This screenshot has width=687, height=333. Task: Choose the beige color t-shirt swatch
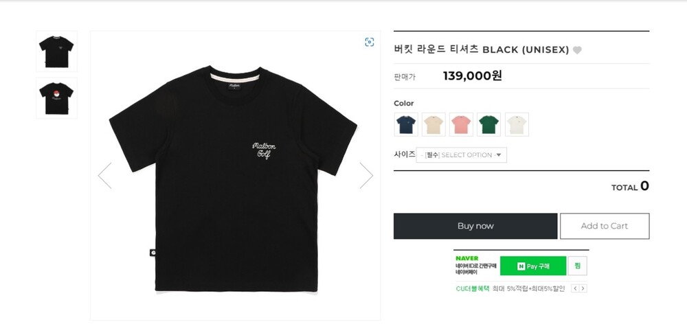click(433, 124)
